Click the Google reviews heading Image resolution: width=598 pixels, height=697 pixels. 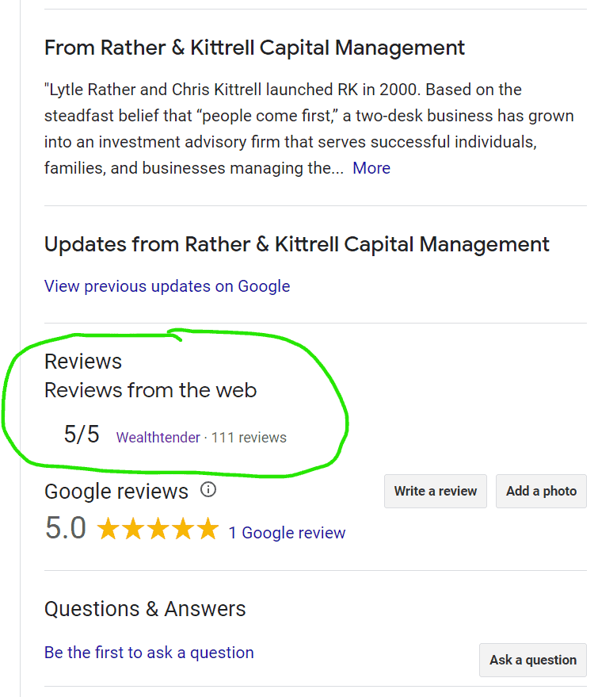pos(116,492)
